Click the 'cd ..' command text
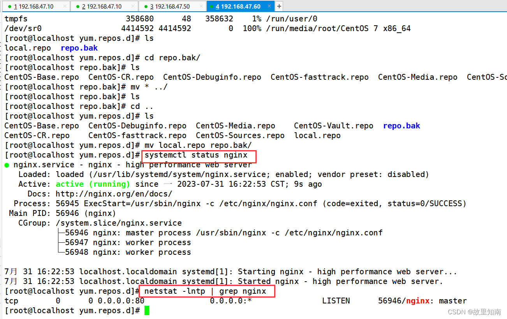 point(142,106)
